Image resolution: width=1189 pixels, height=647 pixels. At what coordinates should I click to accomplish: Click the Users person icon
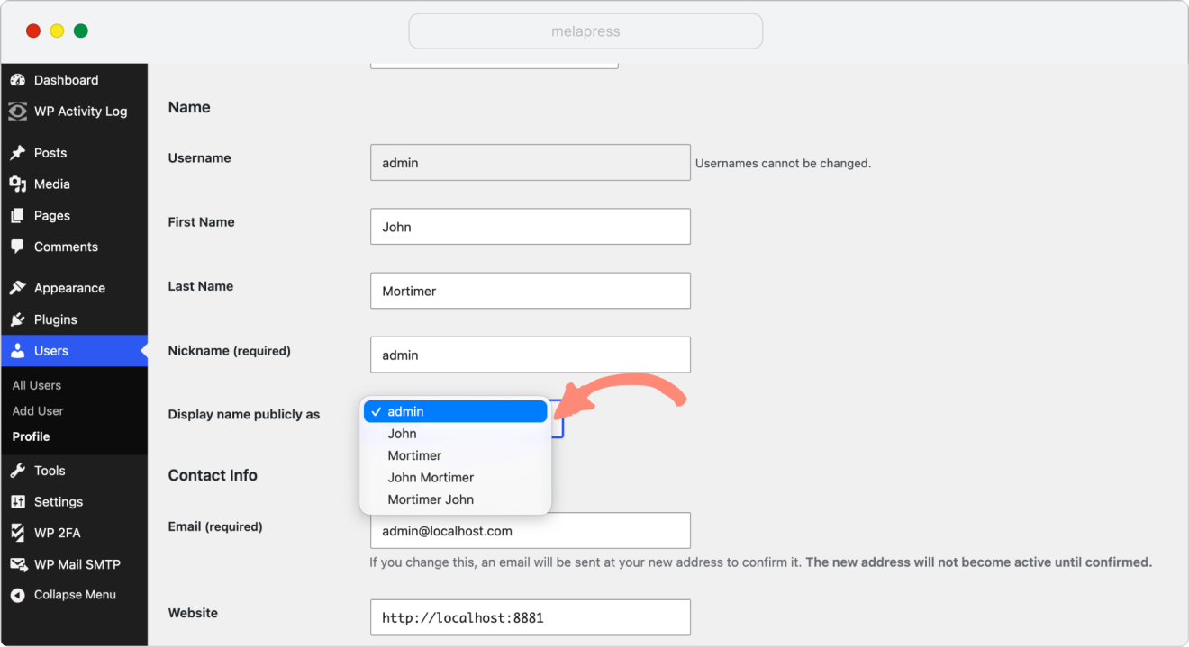[x=17, y=351]
